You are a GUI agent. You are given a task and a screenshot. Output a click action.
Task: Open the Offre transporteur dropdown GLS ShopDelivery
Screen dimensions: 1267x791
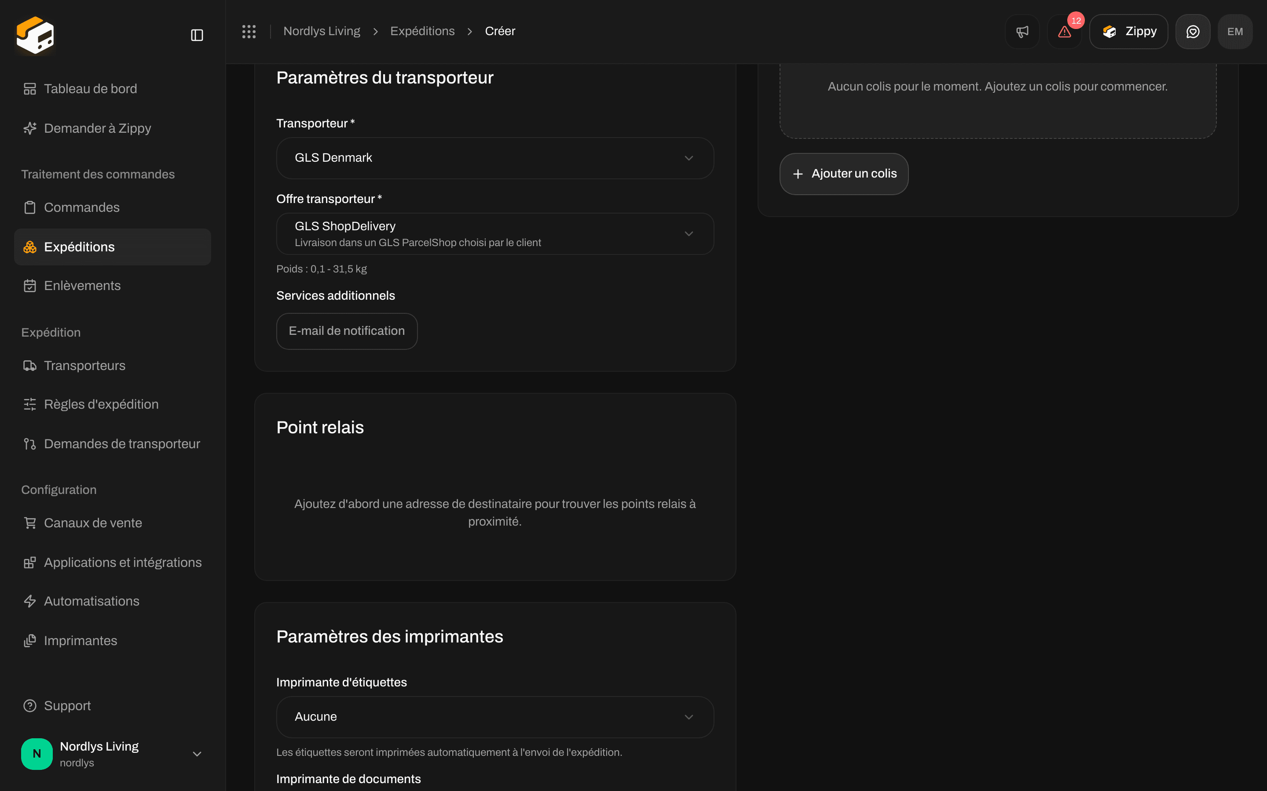coord(495,234)
